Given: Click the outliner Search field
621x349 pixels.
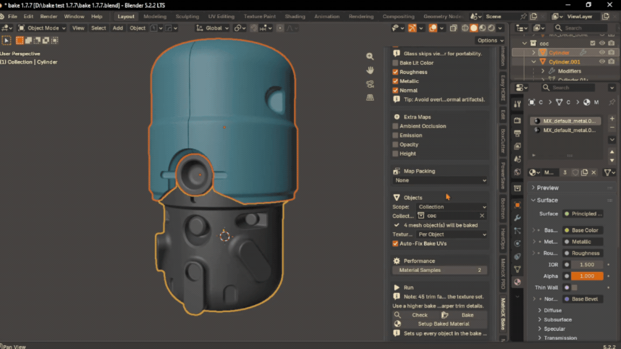Looking at the screenshot, I should pos(581,28).
